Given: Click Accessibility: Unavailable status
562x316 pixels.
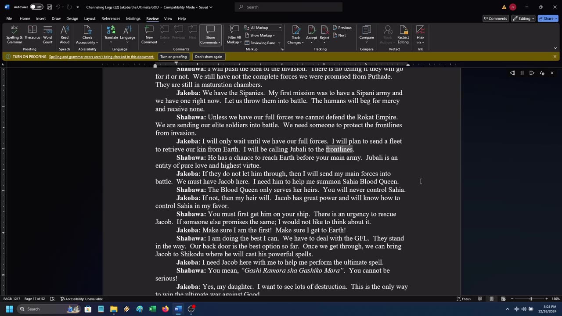Looking at the screenshot, I should click(81, 299).
